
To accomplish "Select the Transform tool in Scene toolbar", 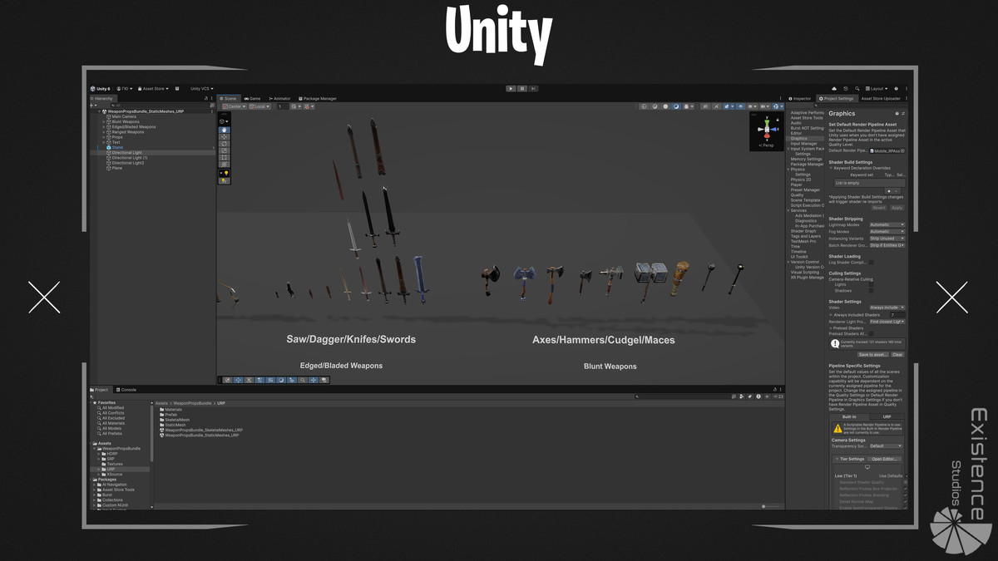I will 225,164.
